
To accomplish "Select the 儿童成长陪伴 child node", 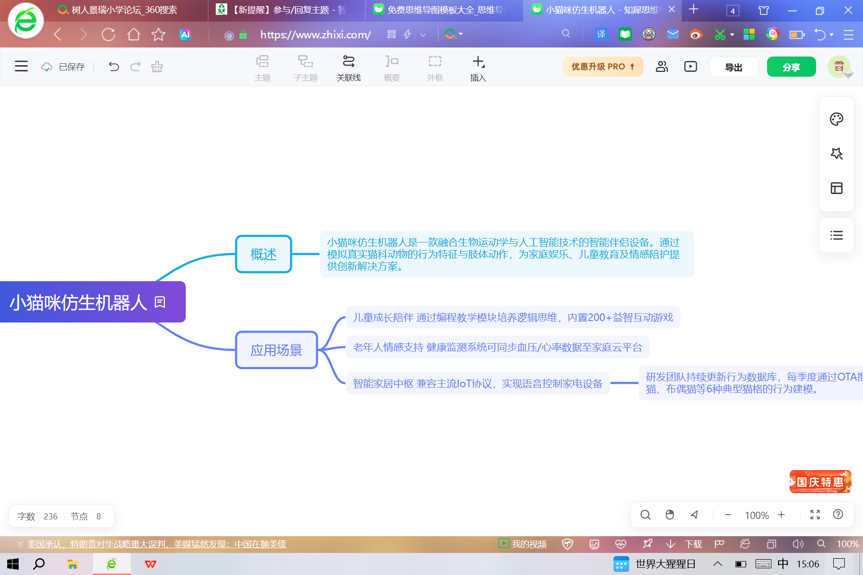I will pos(513,317).
